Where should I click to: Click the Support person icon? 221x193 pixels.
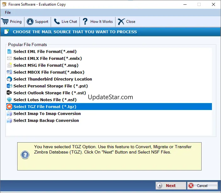click(x=30, y=22)
